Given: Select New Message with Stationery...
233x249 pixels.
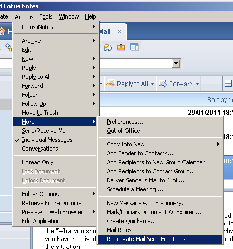Looking at the screenshot, I should (x=160, y=203).
